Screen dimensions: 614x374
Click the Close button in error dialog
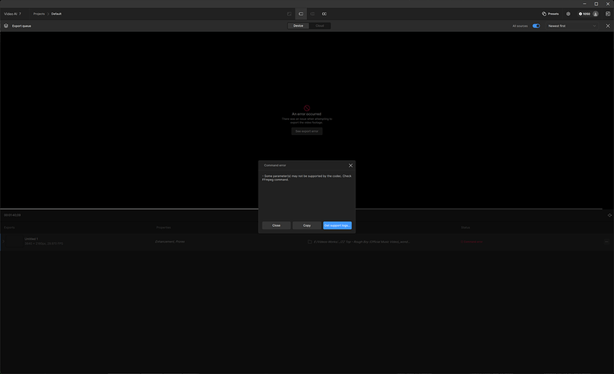point(276,225)
